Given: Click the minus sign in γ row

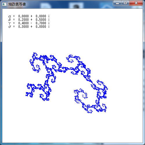Looking at the screenshot, I should coord(31,23).
